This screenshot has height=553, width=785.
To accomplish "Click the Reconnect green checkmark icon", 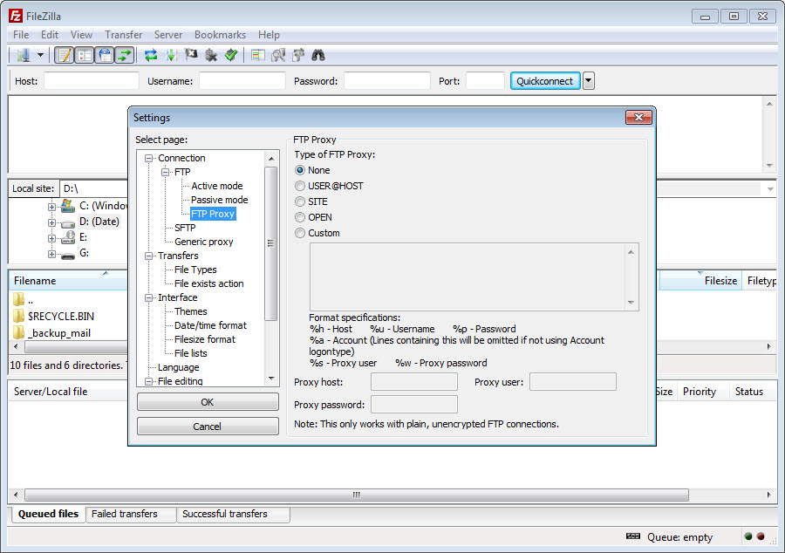I will pyautogui.click(x=231, y=55).
